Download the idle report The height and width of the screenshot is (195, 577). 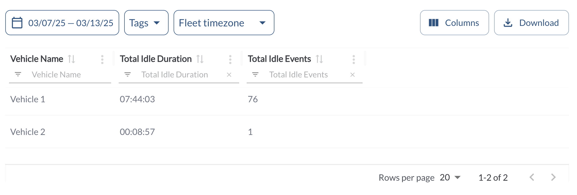click(531, 23)
